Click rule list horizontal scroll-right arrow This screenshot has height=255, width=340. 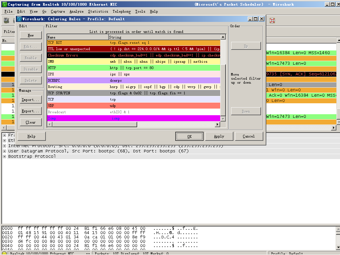pos(217,124)
